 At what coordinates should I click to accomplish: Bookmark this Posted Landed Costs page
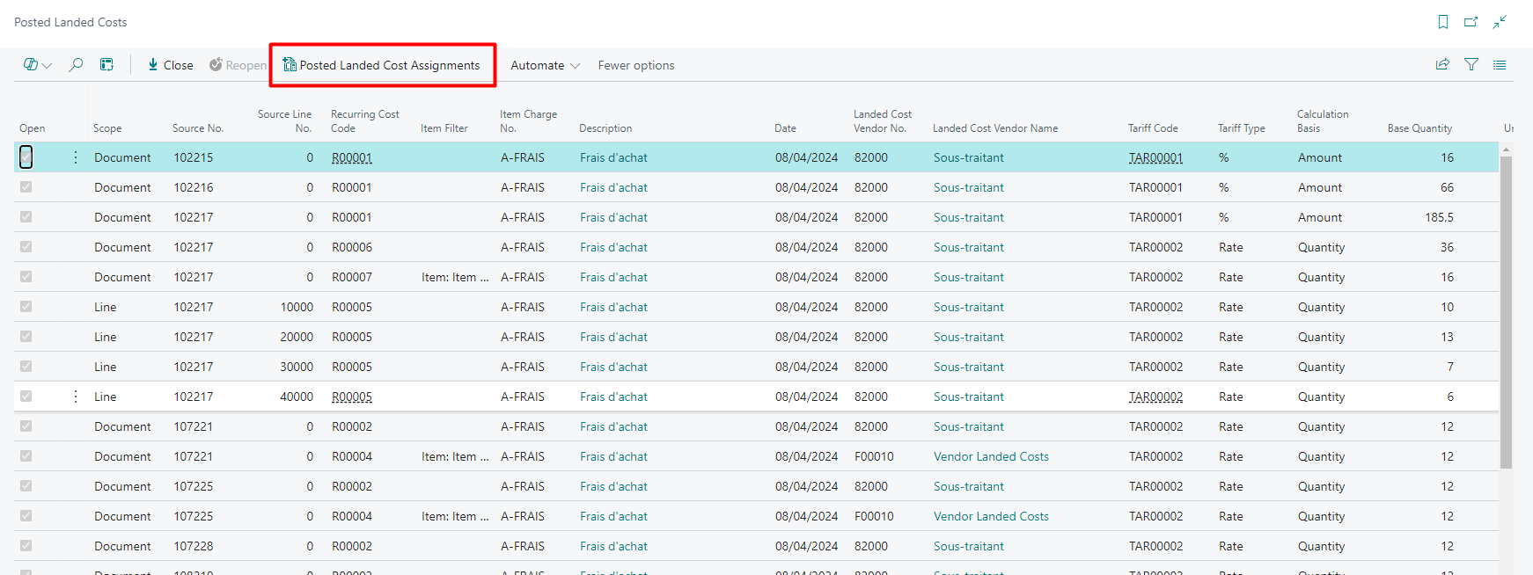click(x=1443, y=22)
